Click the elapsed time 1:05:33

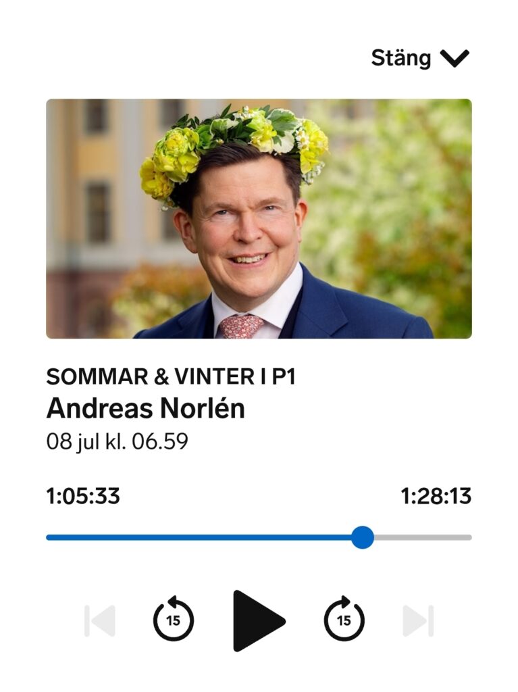click(83, 496)
